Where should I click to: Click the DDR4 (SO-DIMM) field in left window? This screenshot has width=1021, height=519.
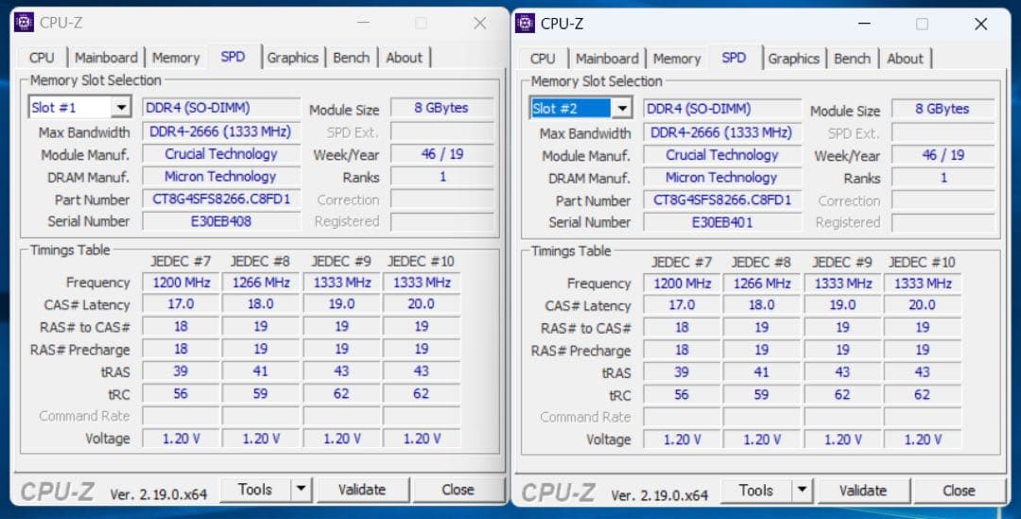click(x=221, y=108)
